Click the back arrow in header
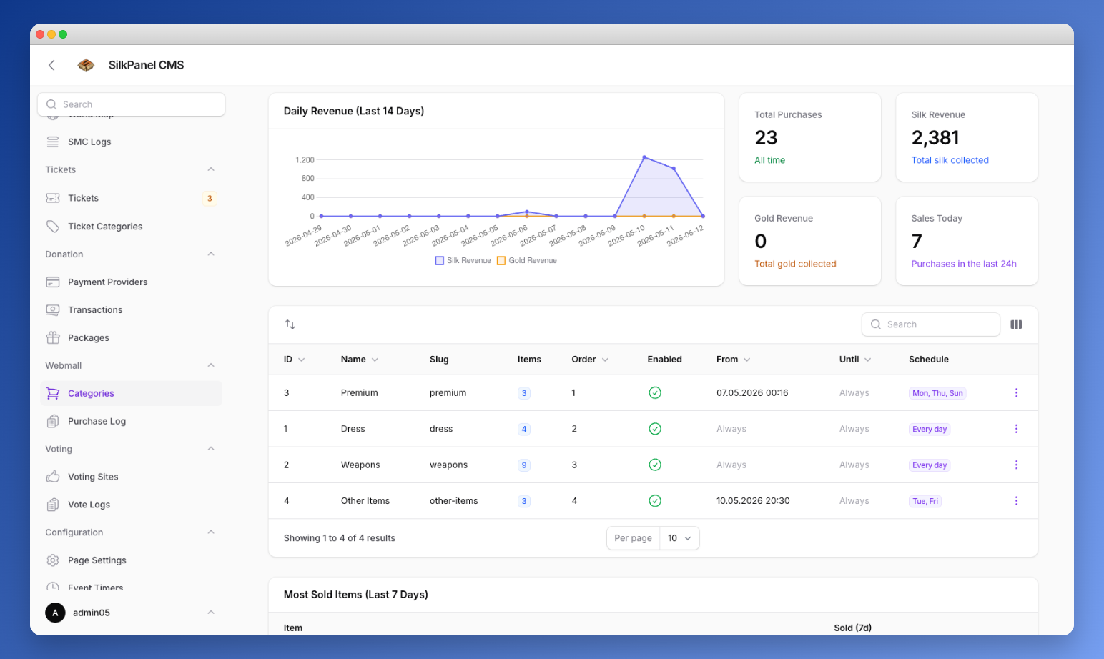The height and width of the screenshot is (659, 1104). point(51,65)
